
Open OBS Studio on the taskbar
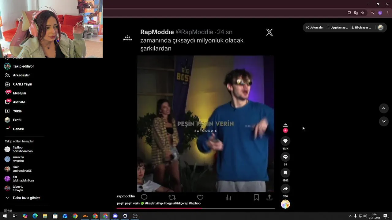(135, 216)
